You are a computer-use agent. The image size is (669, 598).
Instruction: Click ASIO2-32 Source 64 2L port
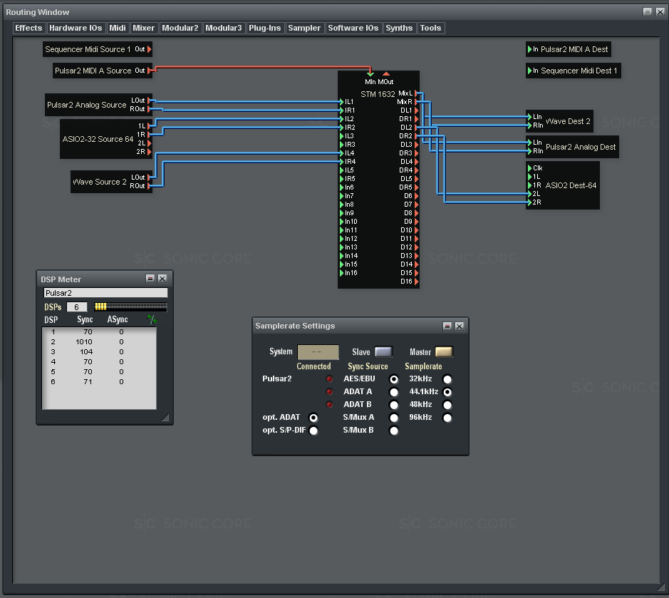click(x=150, y=143)
